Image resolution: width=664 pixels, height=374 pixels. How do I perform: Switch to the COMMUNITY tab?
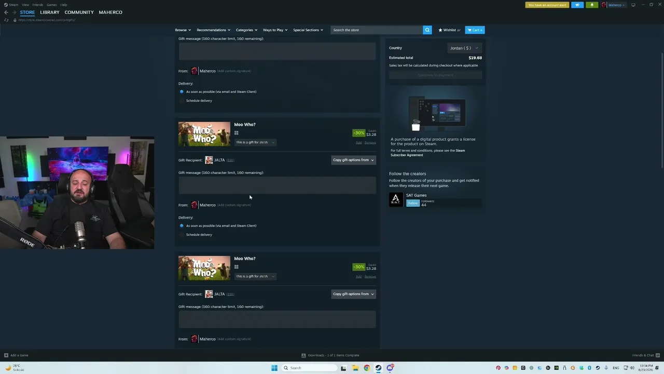tap(79, 12)
